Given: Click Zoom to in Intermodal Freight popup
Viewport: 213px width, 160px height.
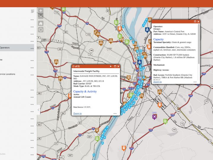Looking at the screenshot, I should pyautogui.click(x=78, y=113).
